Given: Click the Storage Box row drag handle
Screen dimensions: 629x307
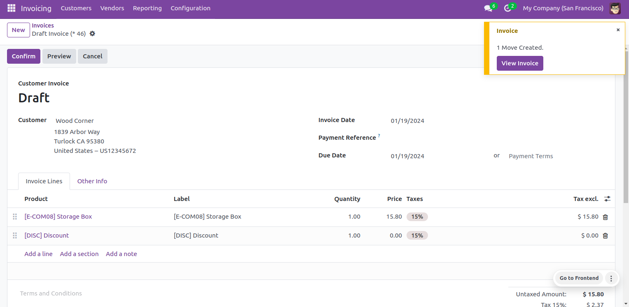Looking at the screenshot, I should [x=15, y=217].
